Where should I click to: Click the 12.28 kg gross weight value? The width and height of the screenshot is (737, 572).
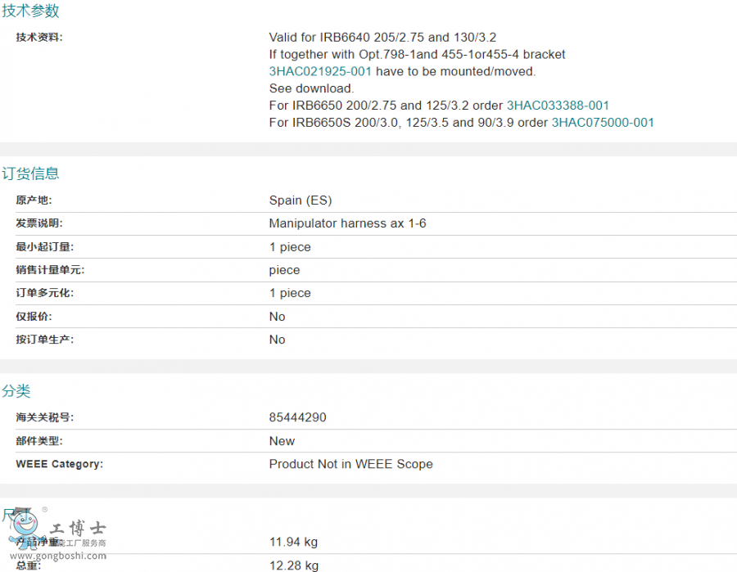pyautogui.click(x=293, y=565)
